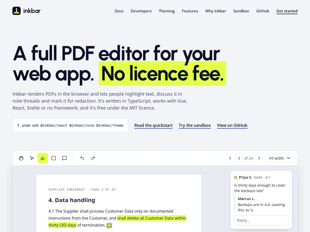Open the Developers nav item
Screen dimensions: 310x232
pyautogui.click(x=141, y=11)
